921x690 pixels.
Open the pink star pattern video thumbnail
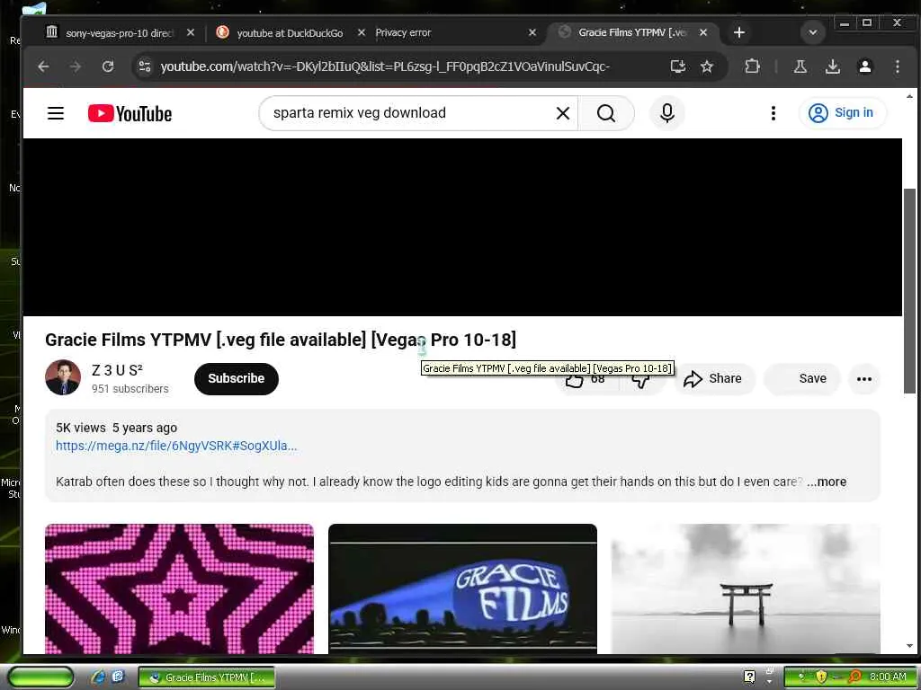(x=179, y=588)
